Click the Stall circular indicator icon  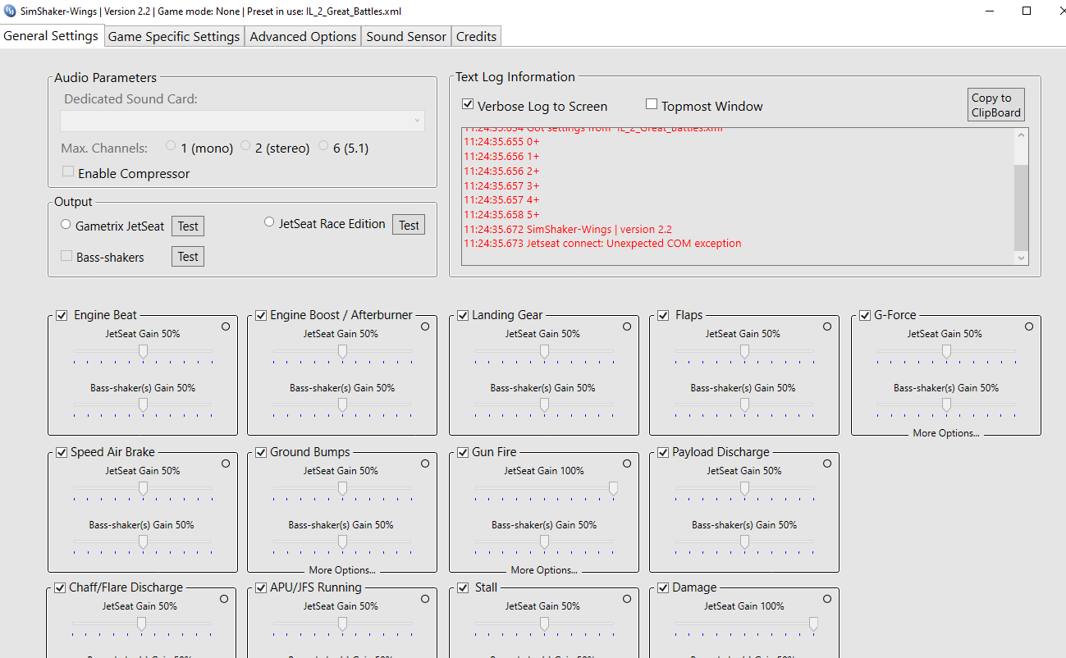627,599
